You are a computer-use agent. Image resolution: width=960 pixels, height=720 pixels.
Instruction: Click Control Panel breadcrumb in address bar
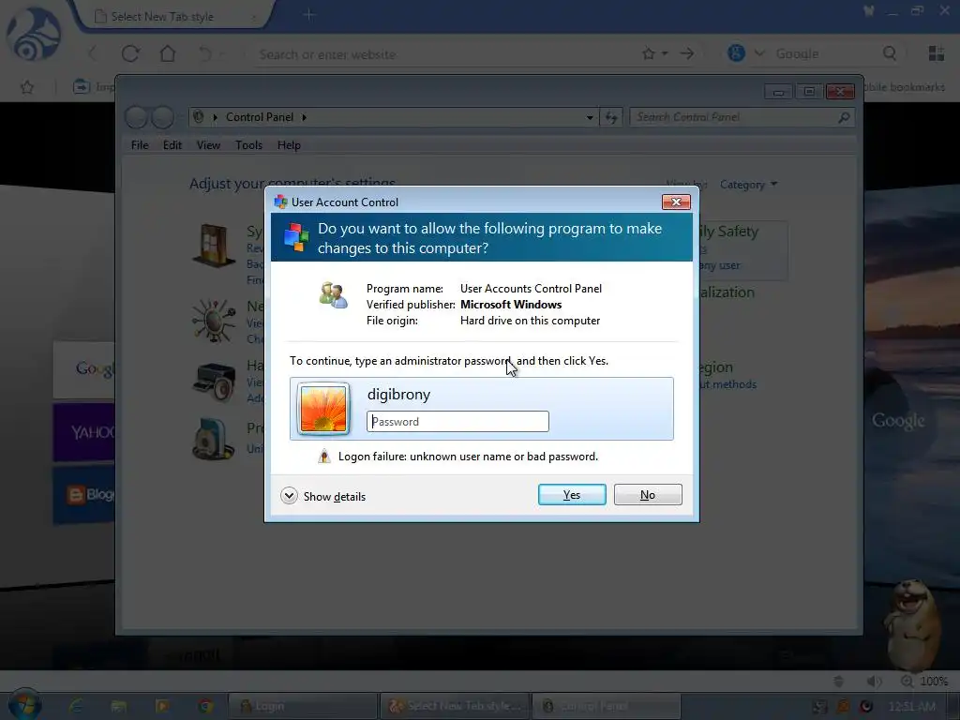click(x=260, y=117)
